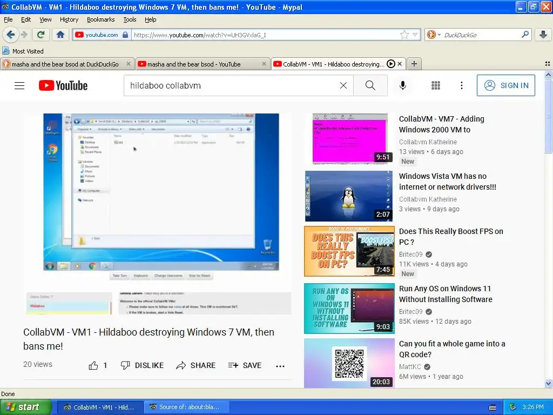The width and height of the screenshot is (553, 415).
Task: Open the list-all-tabs grid button
Action: (548, 64)
